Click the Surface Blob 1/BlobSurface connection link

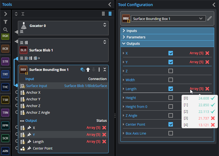coord(85,86)
